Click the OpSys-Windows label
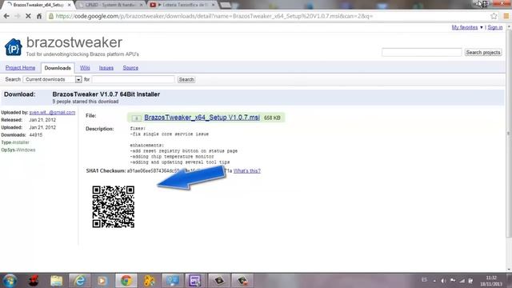This screenshot has height=288, width=512. coord(18,150)
